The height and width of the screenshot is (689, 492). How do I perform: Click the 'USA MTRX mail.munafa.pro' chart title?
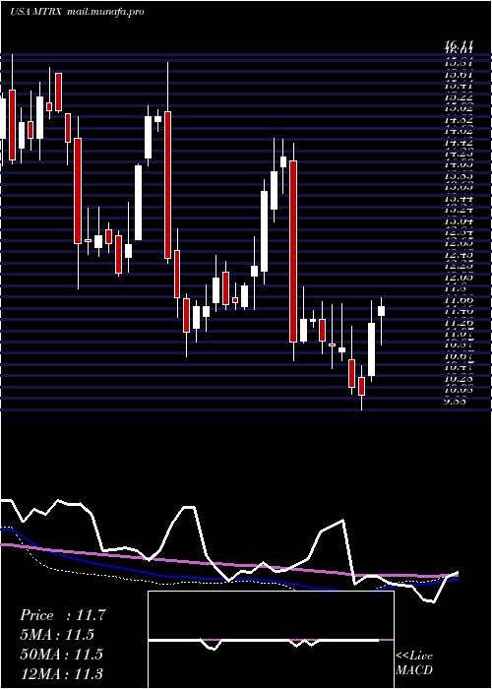point(77,12)
